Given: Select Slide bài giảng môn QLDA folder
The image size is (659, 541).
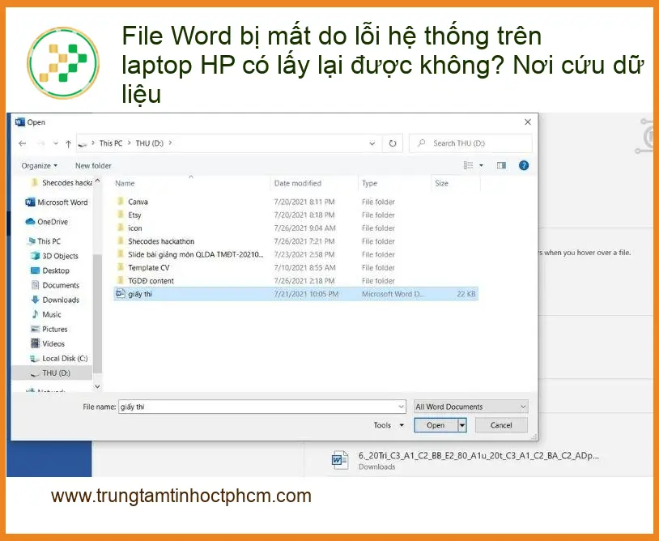Looking at the screenshot, I should (295, 254).
